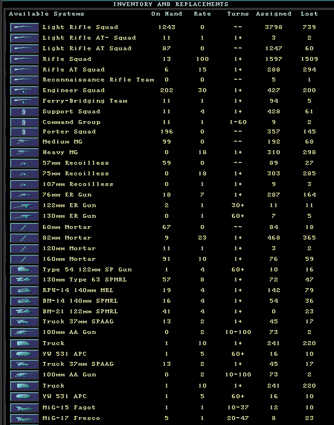
Task: Select the Command Group row label
Action: point(71,122)
